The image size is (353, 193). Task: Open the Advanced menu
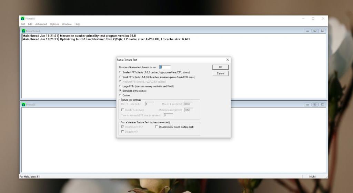click(41, 24)
